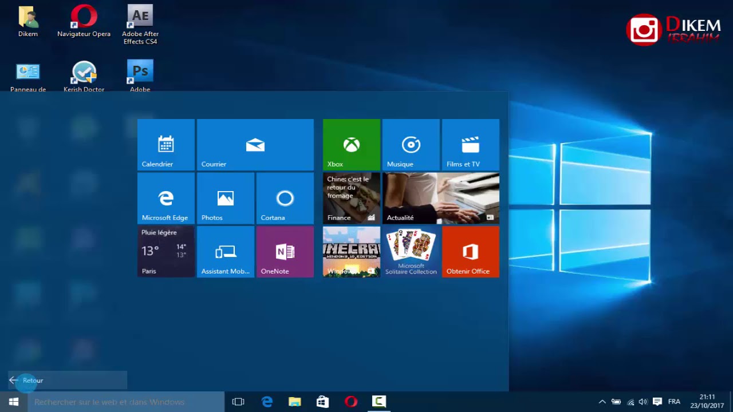
Task: Open the Films et TV tile
Action: [x=471, y=145]
